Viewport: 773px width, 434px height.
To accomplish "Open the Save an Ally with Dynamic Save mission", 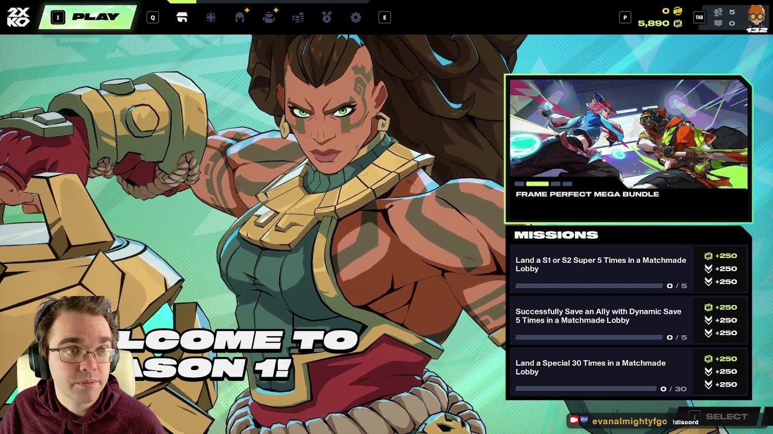I will pyautogui.click(x=629, y=320).
